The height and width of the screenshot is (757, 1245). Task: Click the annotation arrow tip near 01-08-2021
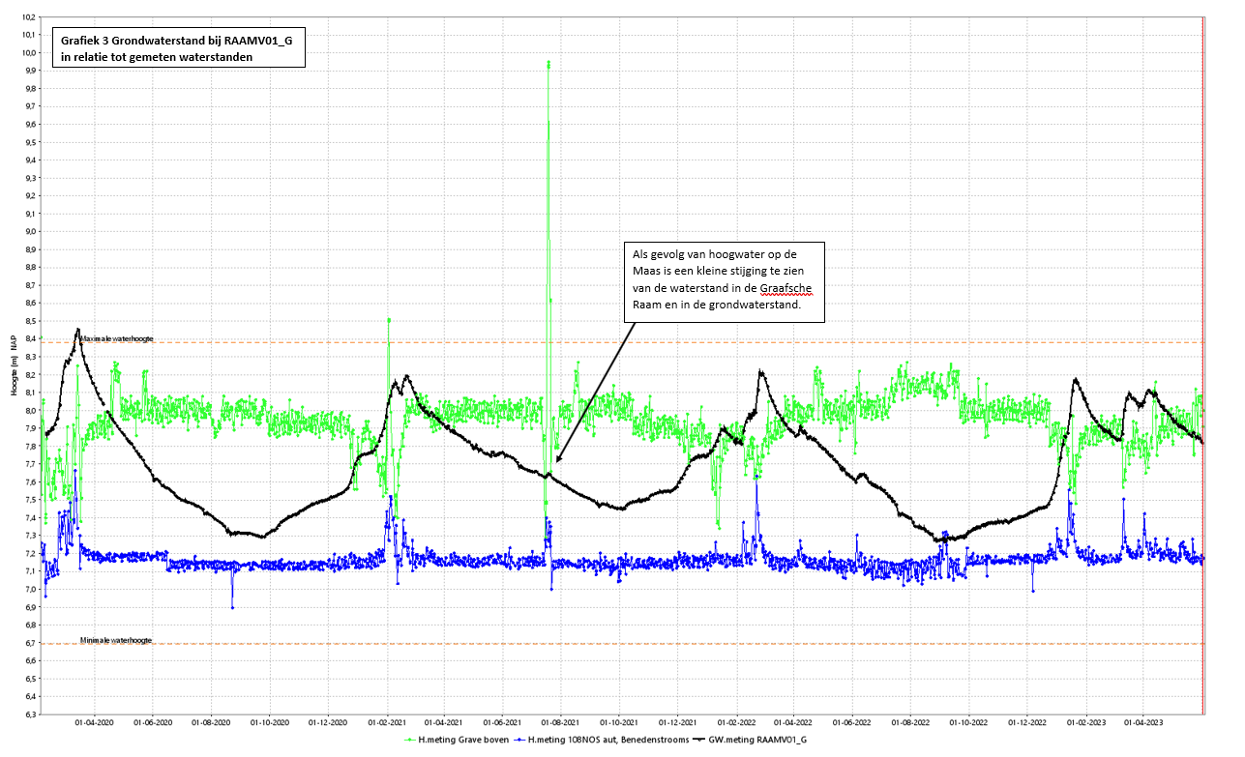pos(557,461)
